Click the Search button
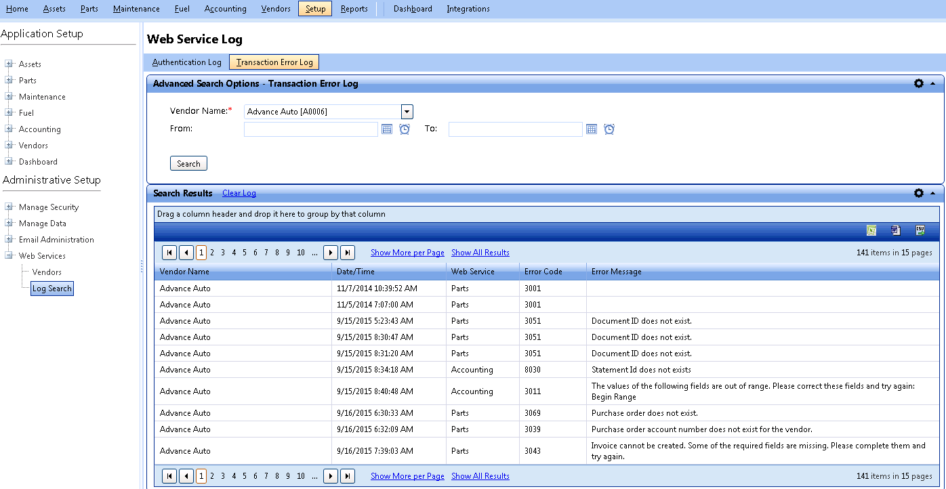 [x=188, y=164]
